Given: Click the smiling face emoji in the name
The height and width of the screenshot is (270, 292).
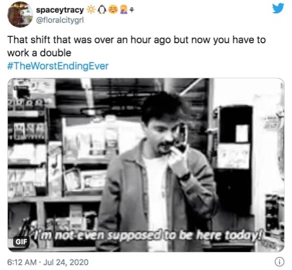Looking at the screenshot, I should pos(112,10).
